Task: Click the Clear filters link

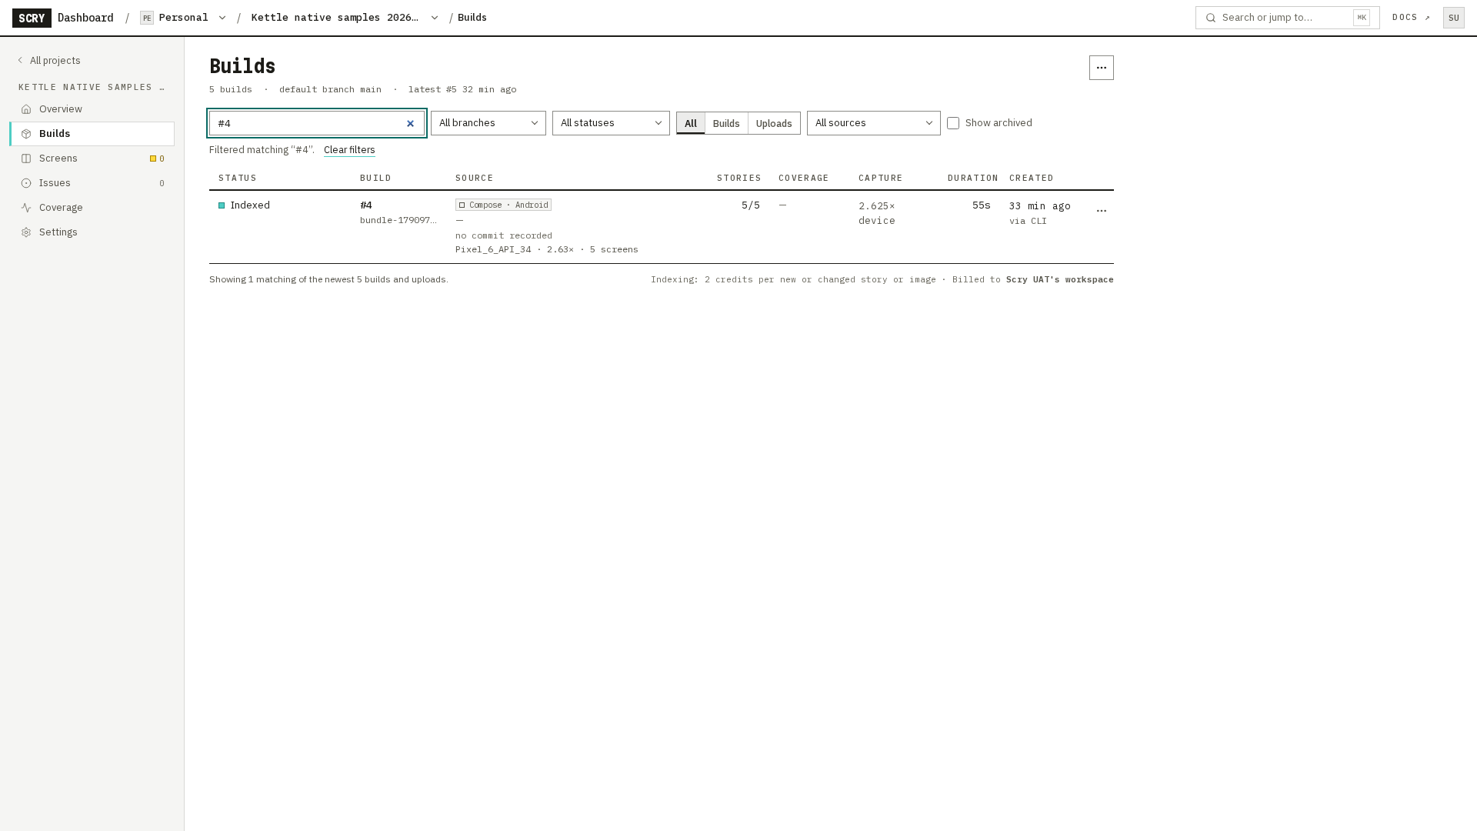Action: pyautogui.click(x=349, y=150)
